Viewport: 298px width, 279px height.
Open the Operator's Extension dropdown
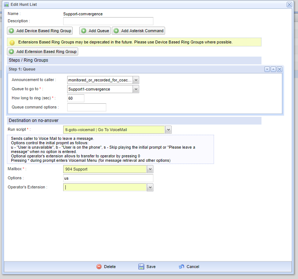point(150,187)
